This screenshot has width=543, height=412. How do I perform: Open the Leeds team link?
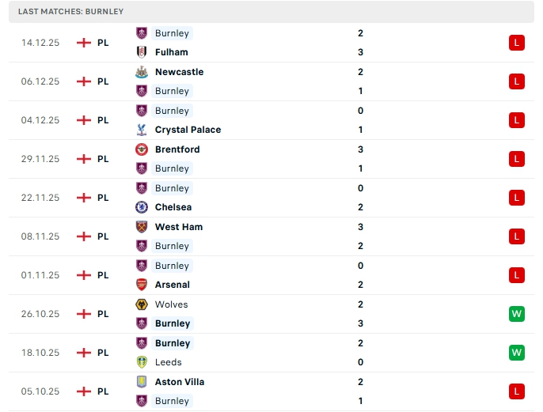click(x=168, y=362)
